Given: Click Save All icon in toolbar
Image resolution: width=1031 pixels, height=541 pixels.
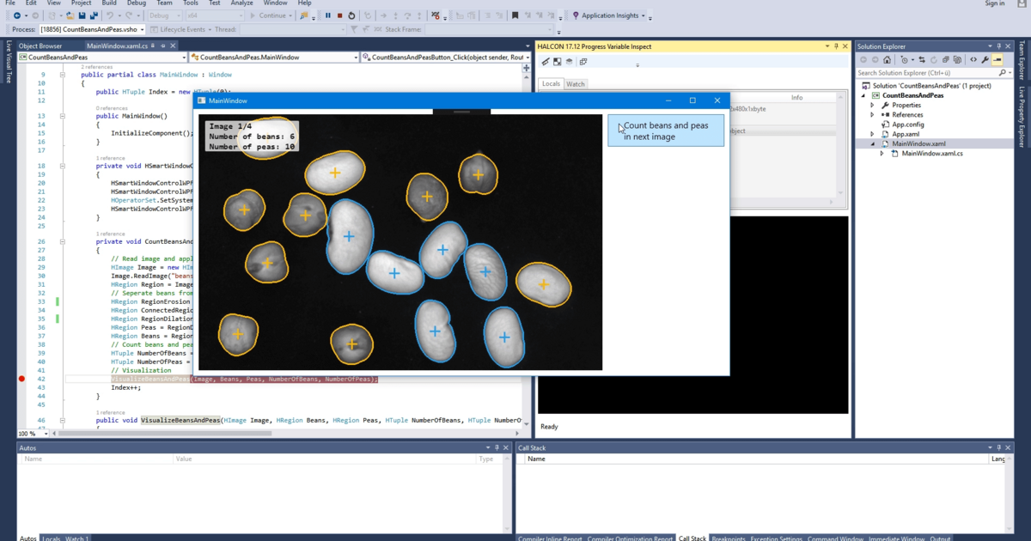Looking at the screenshot, I should pos(92,15).
